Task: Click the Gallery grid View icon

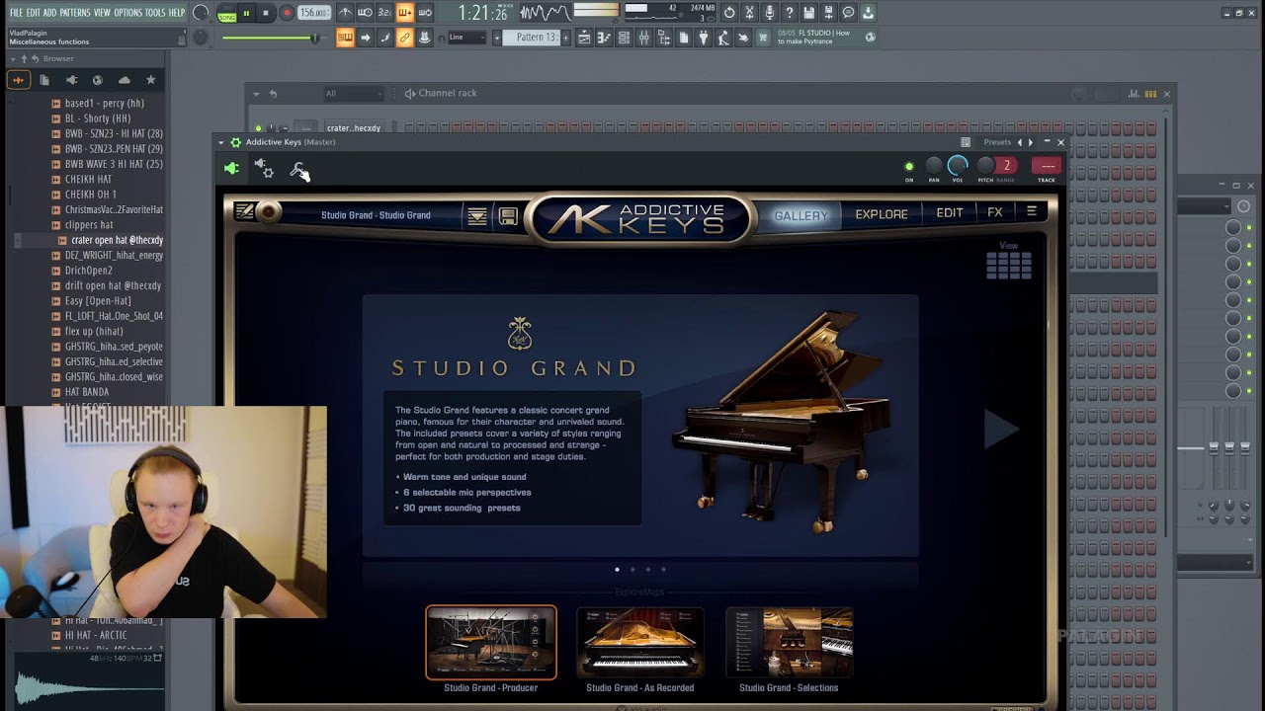Action: (1008, 265)
